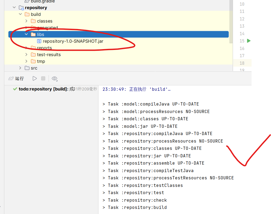271x214 pixels.
Task: Click ':model:classes UP-TO-DATE' line
Action: pos(145,119)
